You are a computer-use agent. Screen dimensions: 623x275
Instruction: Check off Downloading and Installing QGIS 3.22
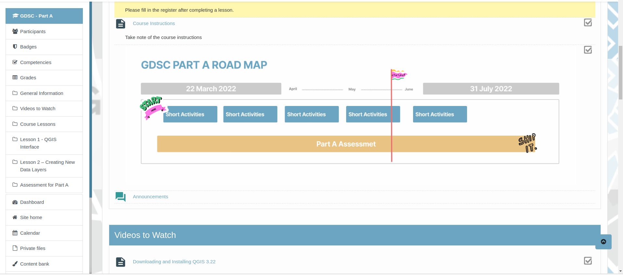[x=588, y=261]
